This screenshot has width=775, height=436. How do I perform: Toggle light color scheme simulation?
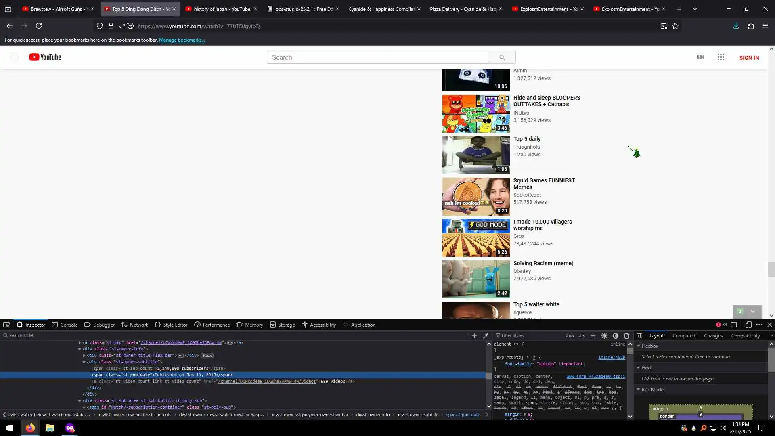[604, 335]
